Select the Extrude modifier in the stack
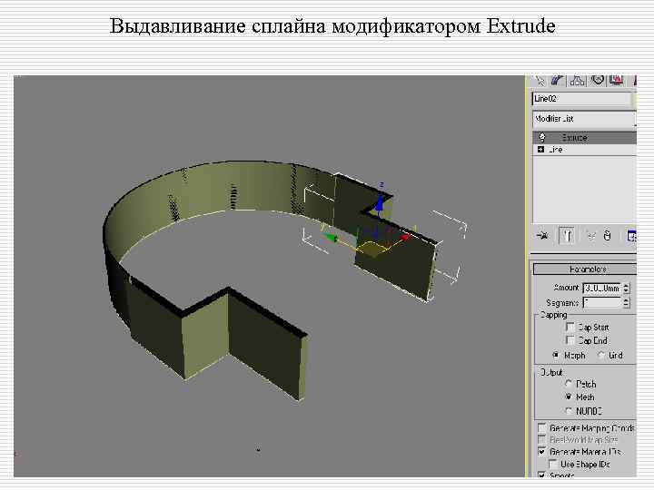Image resolution: width=654 pixels, height=490 pixels. [584, 138]
